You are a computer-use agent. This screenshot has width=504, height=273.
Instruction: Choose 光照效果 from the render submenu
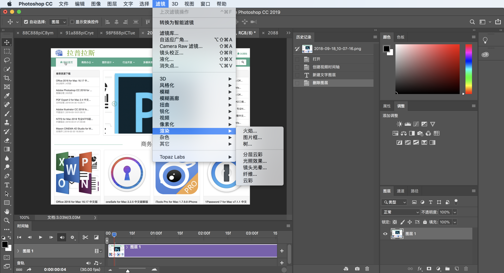[x=255, y=161]
